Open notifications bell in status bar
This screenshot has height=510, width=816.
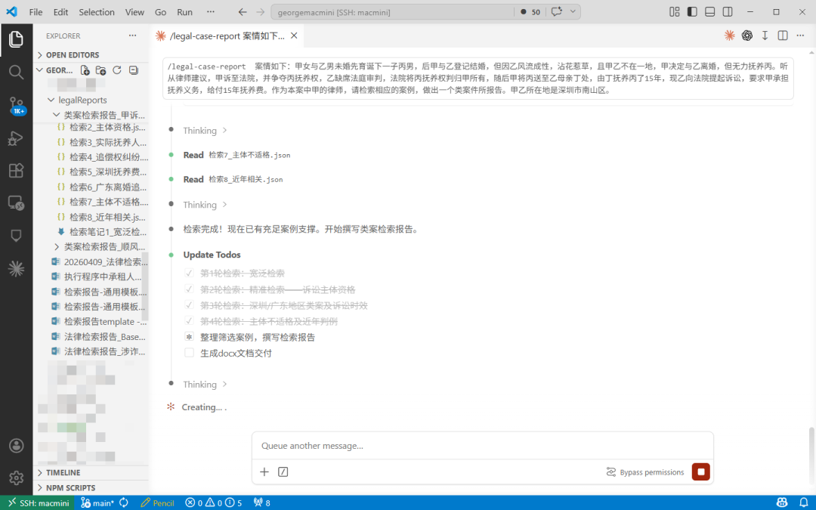coord(803,502)
